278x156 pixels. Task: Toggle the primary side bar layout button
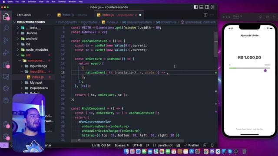(196, 7)
